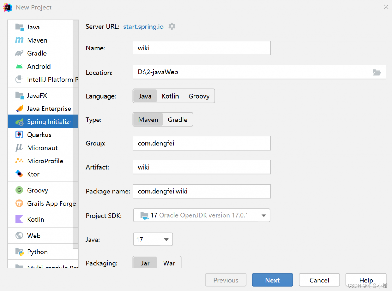Click the 'Packaging:' label
The height and width of the screenshot is (291, 392).
click(x=102, y=263)
